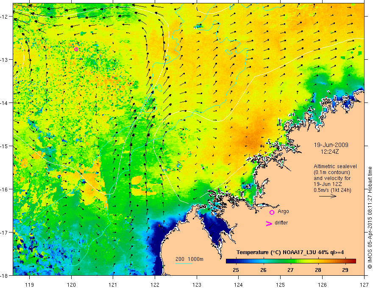The image size is (373, 288).
Task: Click the drifter legend arrowhead symbol
Action: pos(269,223)
